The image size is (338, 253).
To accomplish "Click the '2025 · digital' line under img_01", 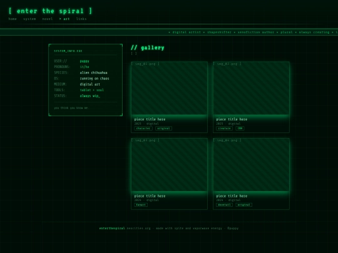I will pos(146,124).
